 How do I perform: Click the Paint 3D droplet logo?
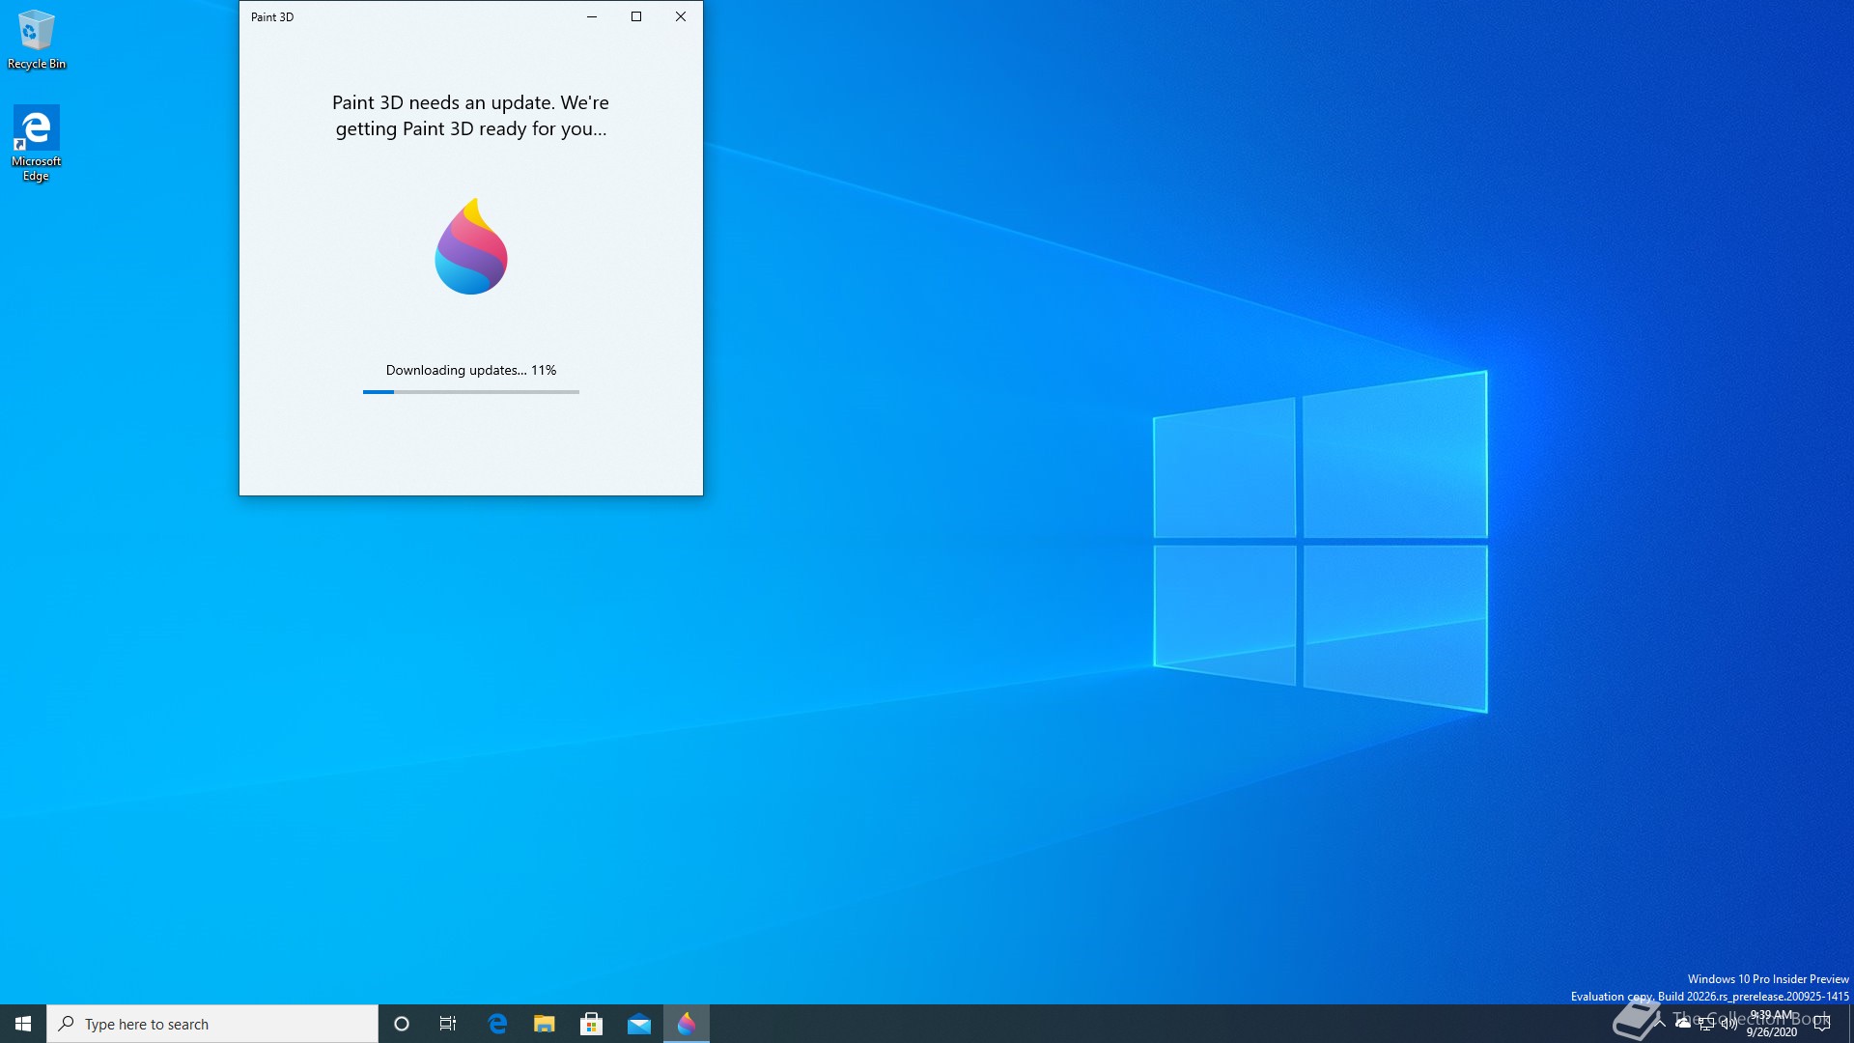click(471, 247)
